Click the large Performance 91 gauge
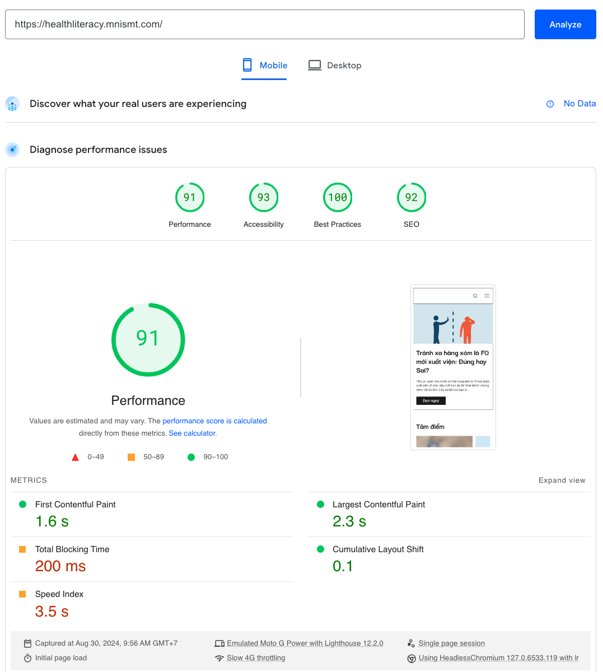603x672 pixels. point(148,340)
